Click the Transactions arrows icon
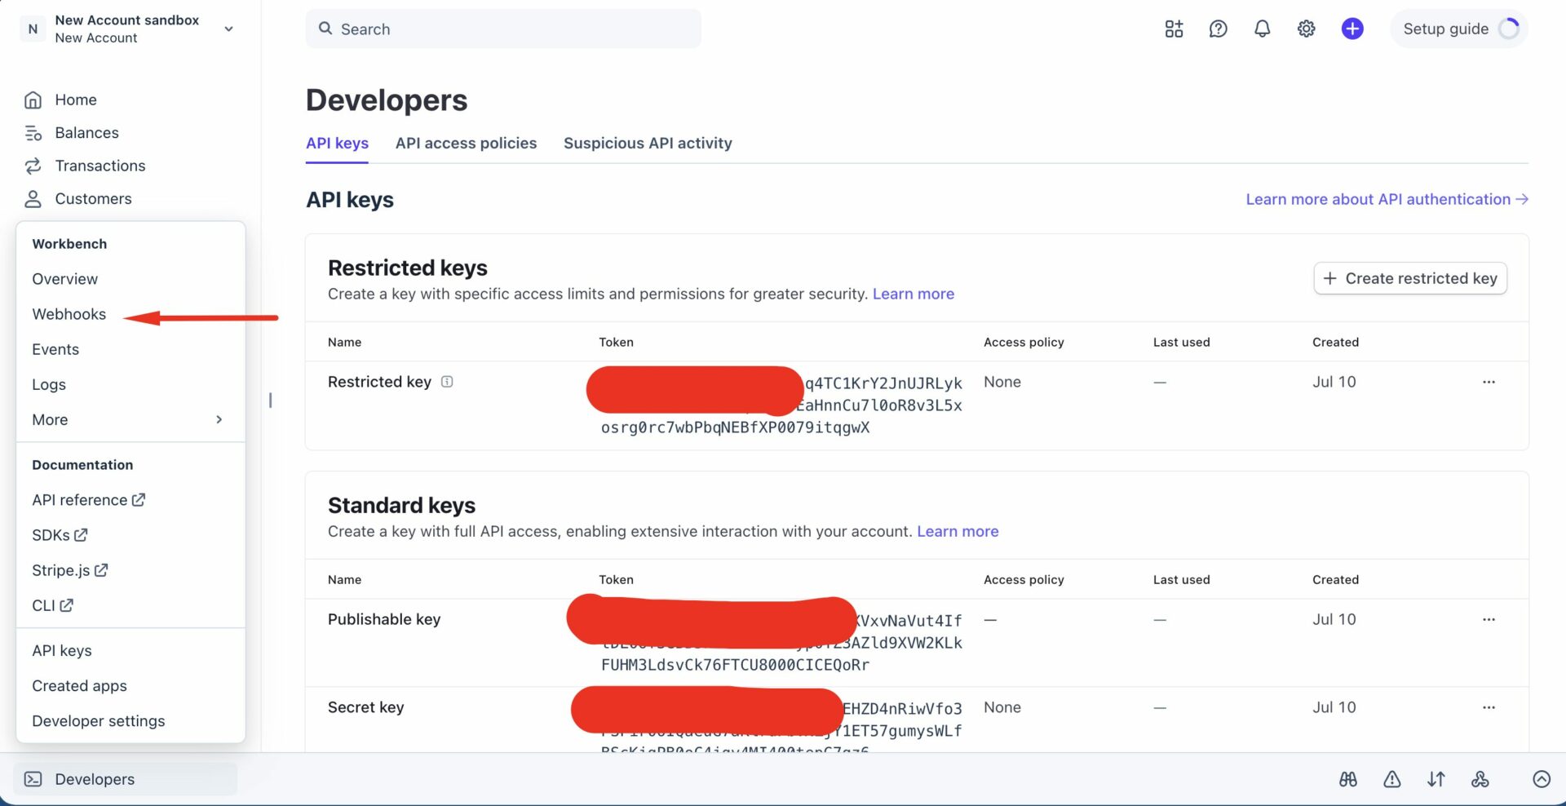Screen dimensions: 1566x806 33,166
